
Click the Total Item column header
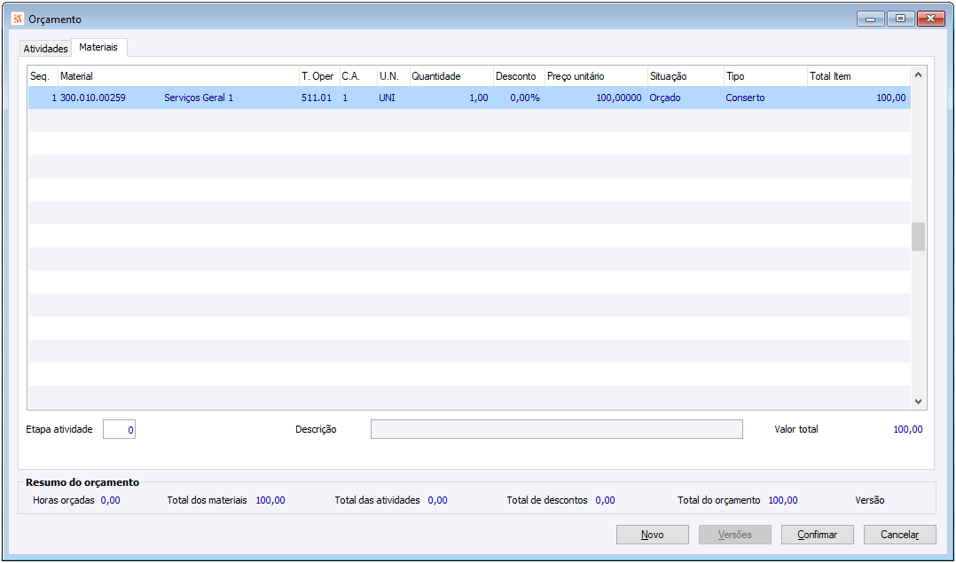coord(858,76)
